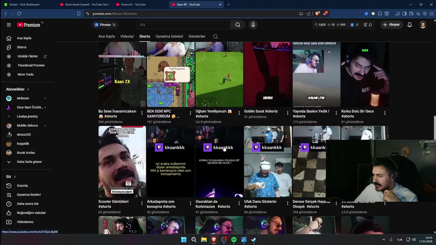This screenshot has height=245, width=436.
Task: Click the trophy icon in header stats bar
Action: (365, 24)
